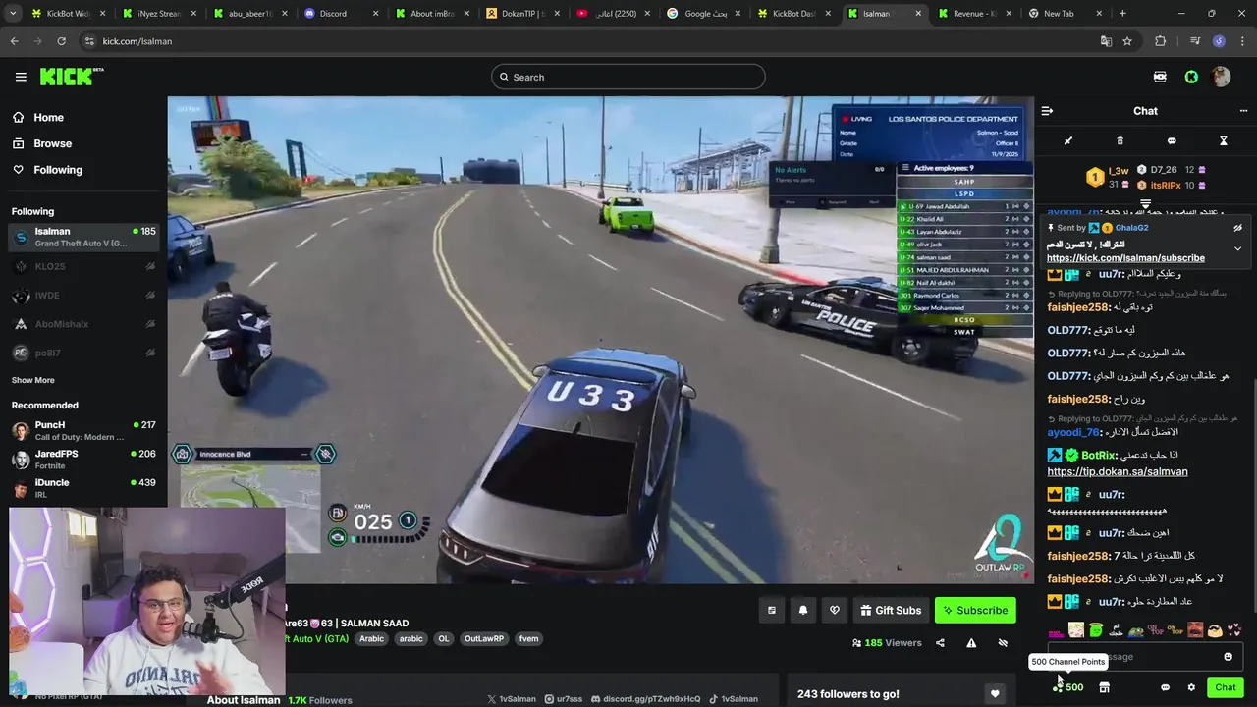
Task: Click chat bubble icon beside settings gear
Action: (1165, 687)
